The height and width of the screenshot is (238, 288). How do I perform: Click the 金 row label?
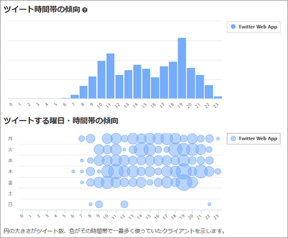tap(10, 182)
